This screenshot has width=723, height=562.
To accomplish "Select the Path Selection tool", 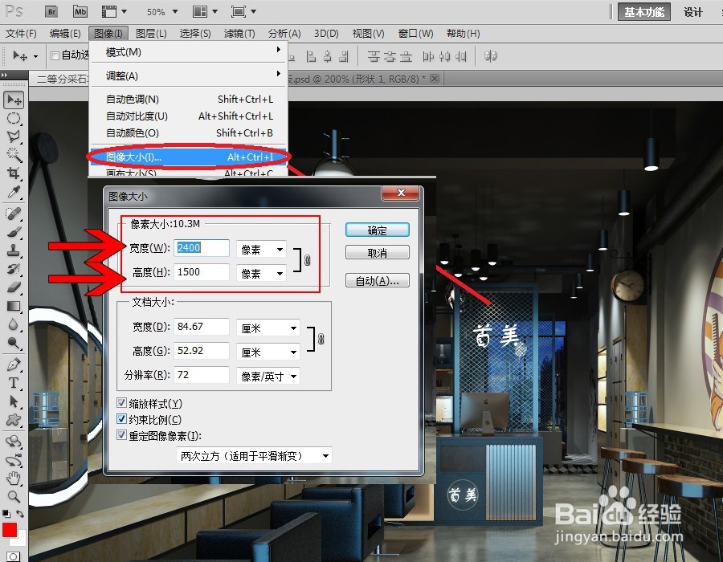I will [x=14, y=401].
